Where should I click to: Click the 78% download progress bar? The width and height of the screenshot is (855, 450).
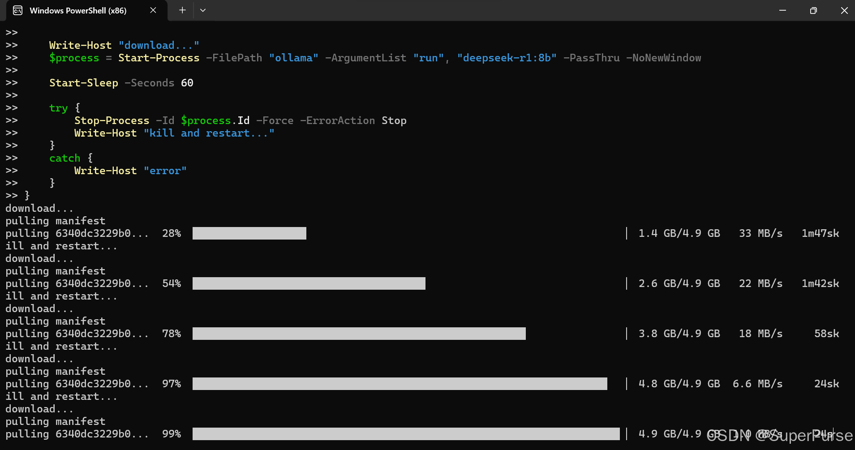coord(359,334)
